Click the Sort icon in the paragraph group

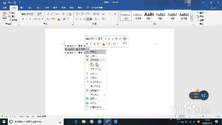[x=110, y=14]
